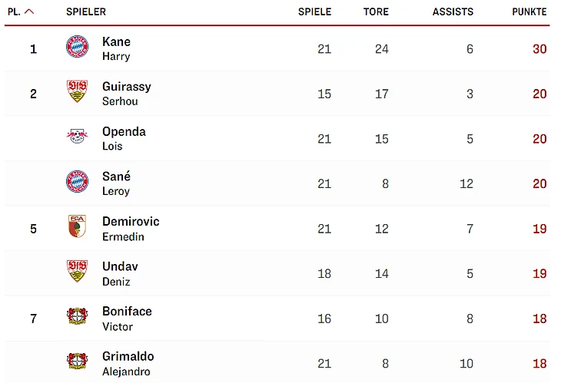The height and width of the screenshot is (383, 561).
Task: Open player Kane Harry's profile
Action: click(116, 48)
